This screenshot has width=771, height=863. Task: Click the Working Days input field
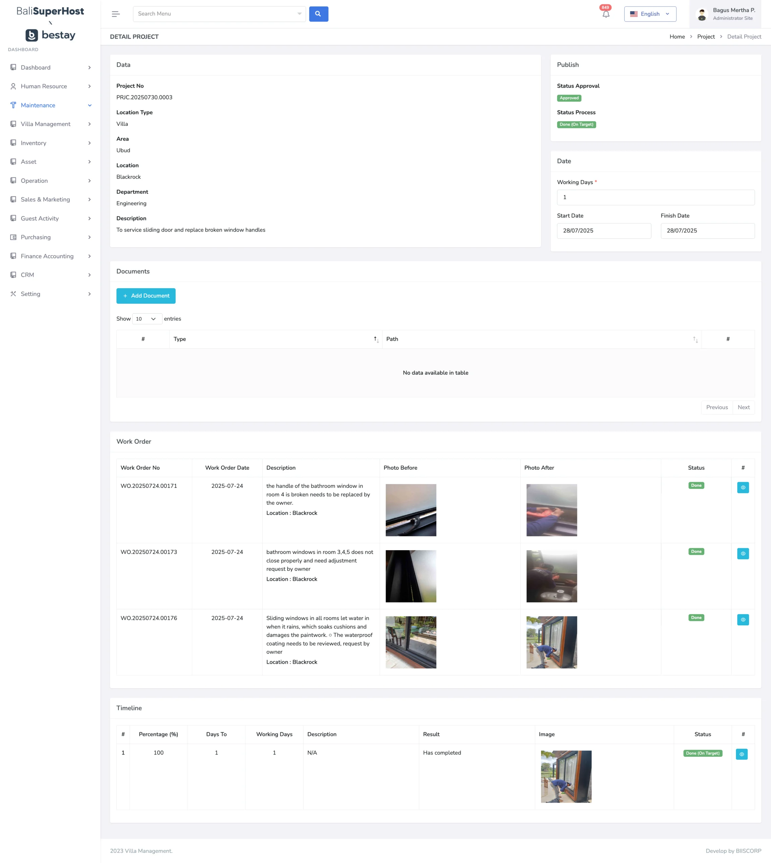655,197
